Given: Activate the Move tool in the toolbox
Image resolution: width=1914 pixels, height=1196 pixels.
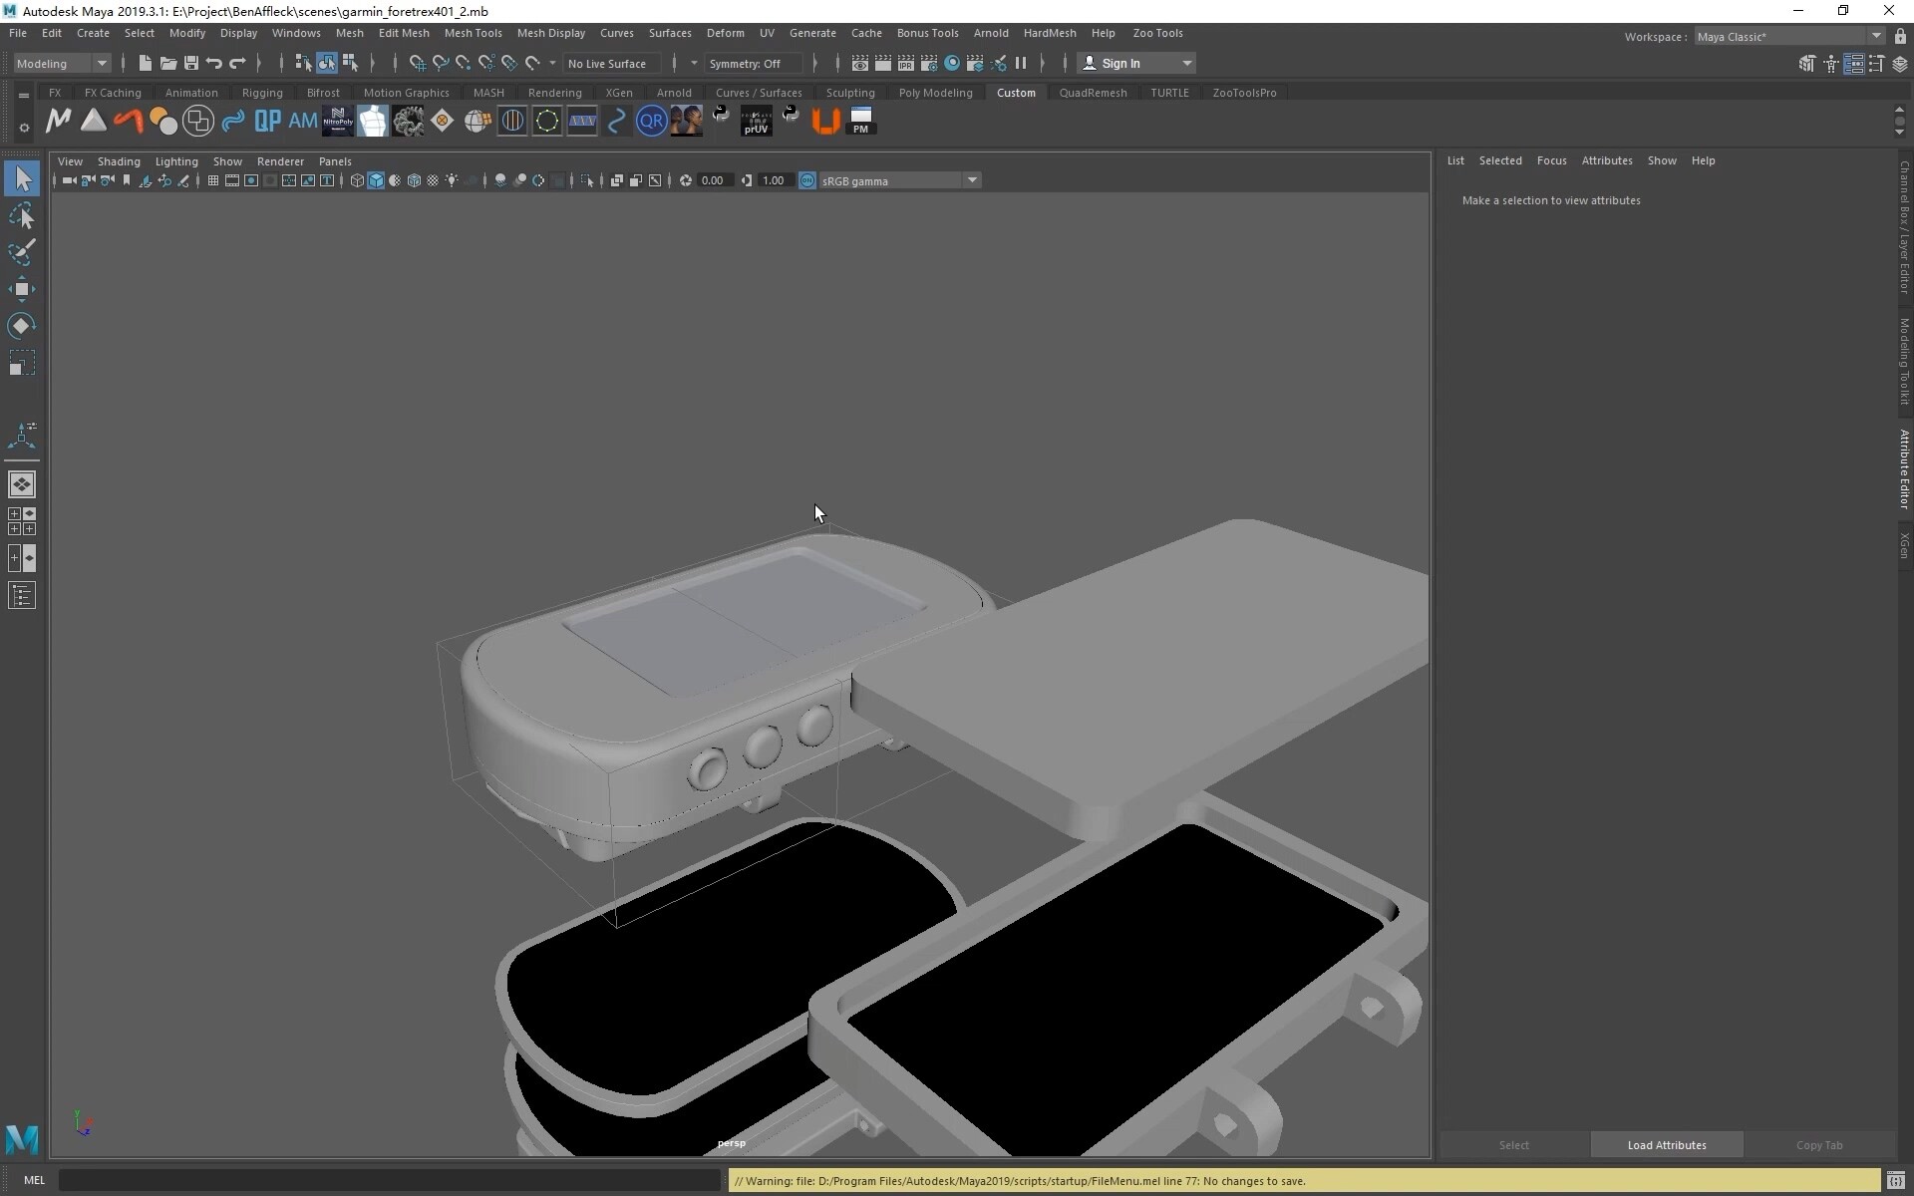Looking at the screenshot, I should point(22,289).
